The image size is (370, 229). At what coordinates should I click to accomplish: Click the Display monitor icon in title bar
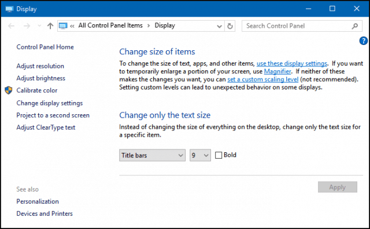(x=9, y=9)
